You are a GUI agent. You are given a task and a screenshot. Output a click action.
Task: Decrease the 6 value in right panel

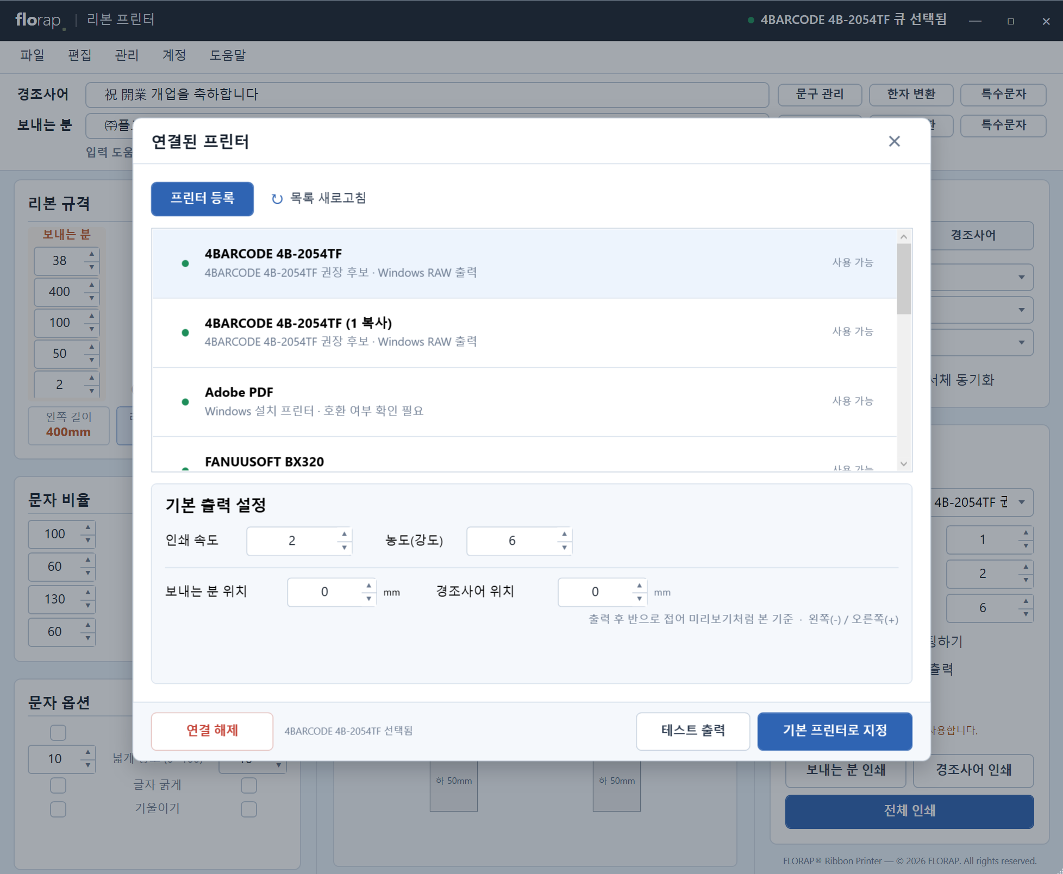(1026, 614)
